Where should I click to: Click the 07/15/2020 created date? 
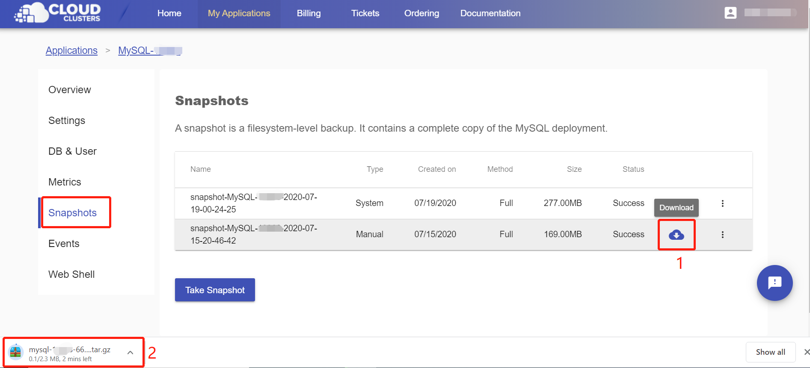click(x=435, y=234)
